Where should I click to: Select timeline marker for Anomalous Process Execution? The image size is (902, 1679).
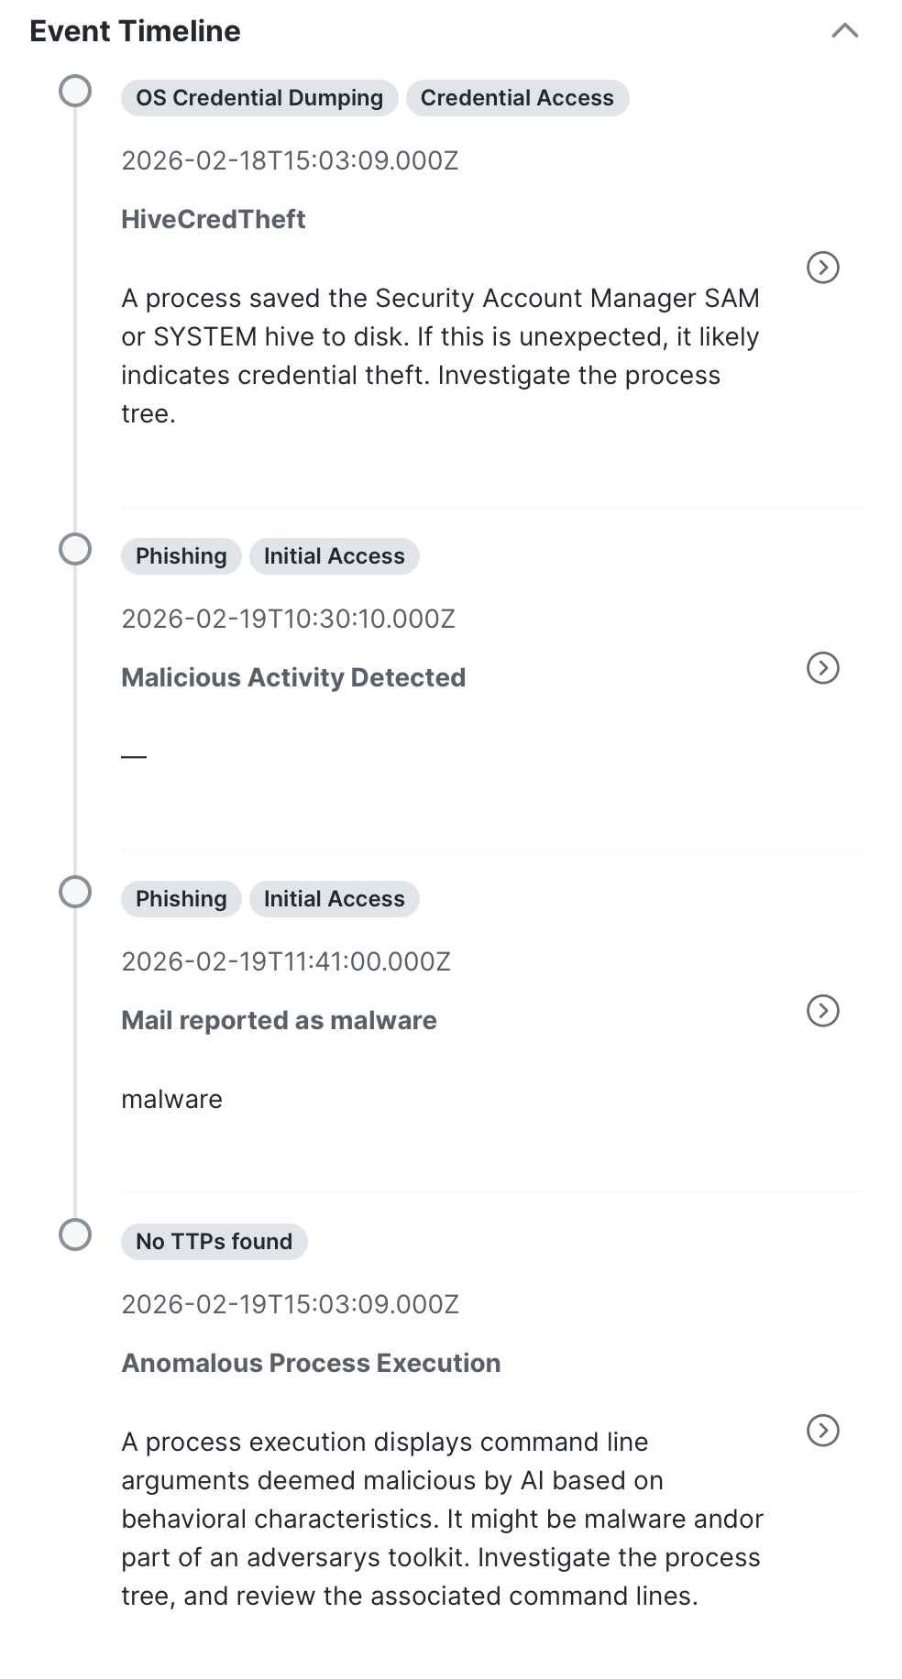75,1235
